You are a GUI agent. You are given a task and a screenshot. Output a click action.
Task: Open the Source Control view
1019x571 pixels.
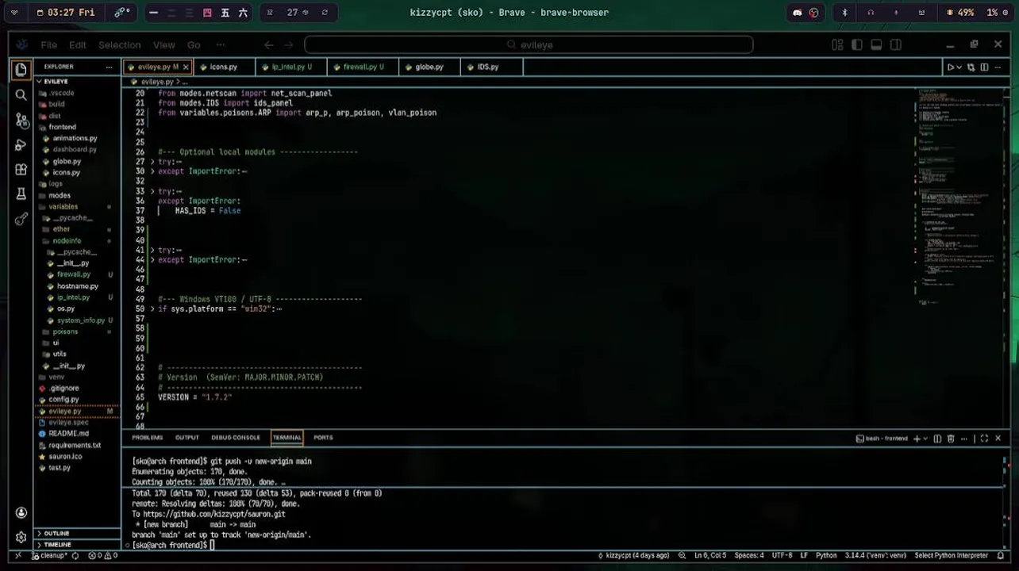tap(21, 120)
